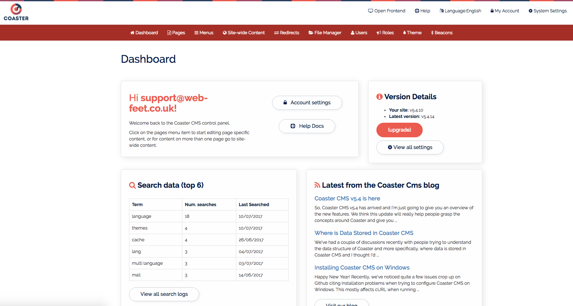This screenshot has width=573, height=306.
Task: Click the 'multi language' search term cell
Action: pyautogui.click(x=156, y=263)
